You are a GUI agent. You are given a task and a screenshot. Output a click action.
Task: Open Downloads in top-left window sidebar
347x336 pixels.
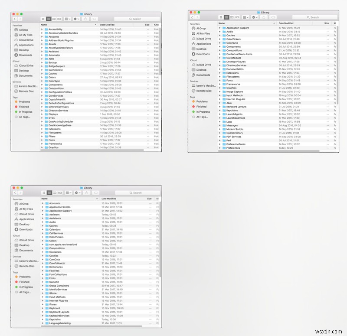point(23,55)
